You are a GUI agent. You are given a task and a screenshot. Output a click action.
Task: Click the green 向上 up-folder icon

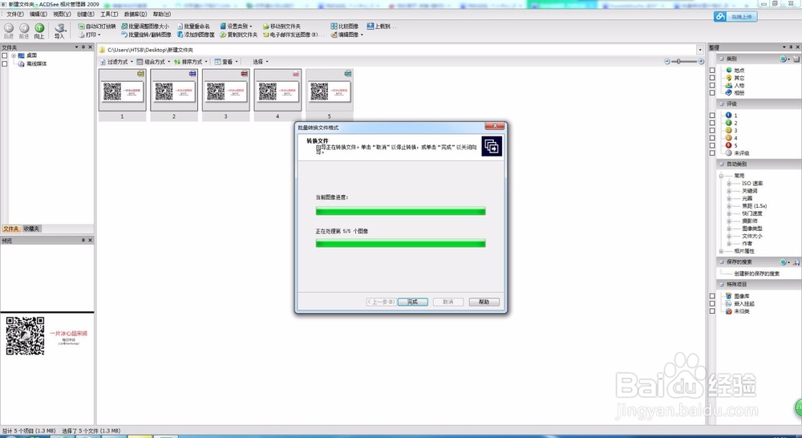(x=39, y=28)
